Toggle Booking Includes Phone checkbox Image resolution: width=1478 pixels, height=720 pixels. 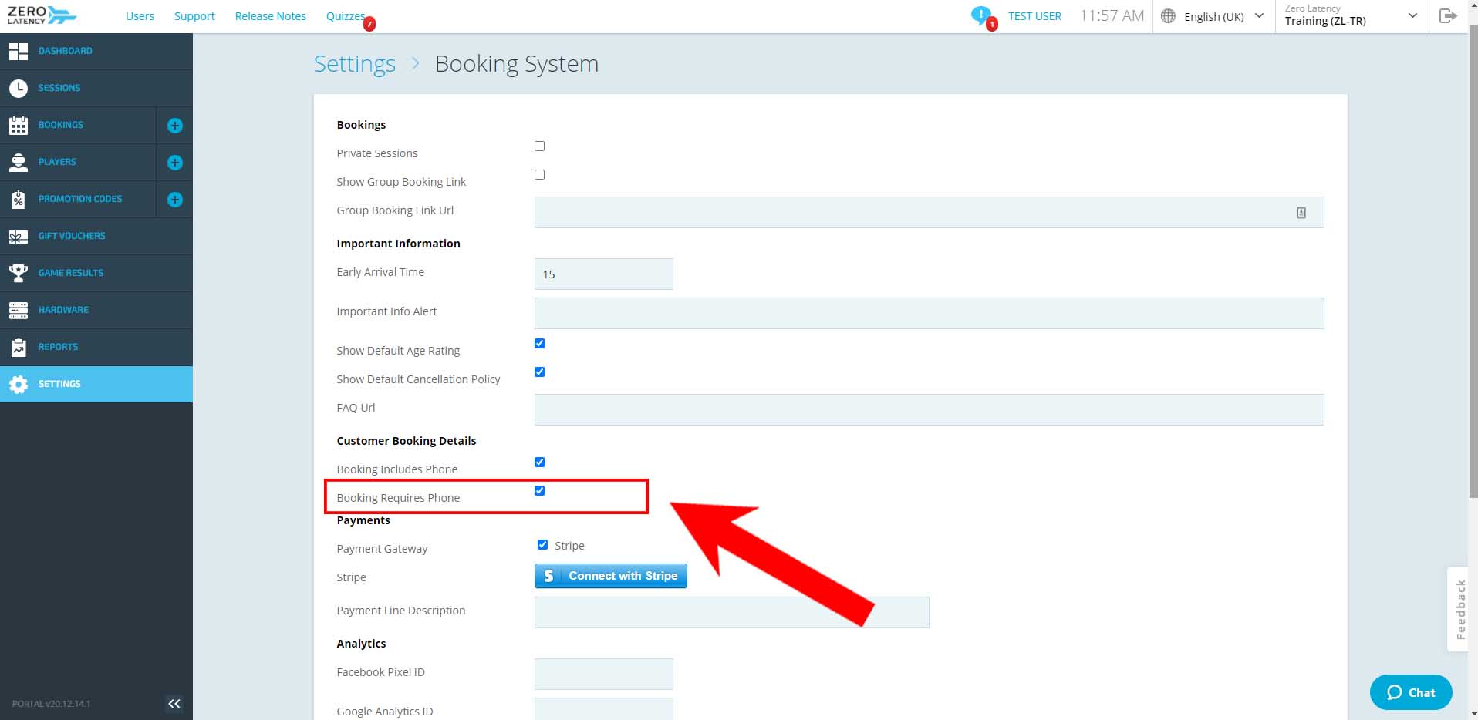click(x=539, y=463)
